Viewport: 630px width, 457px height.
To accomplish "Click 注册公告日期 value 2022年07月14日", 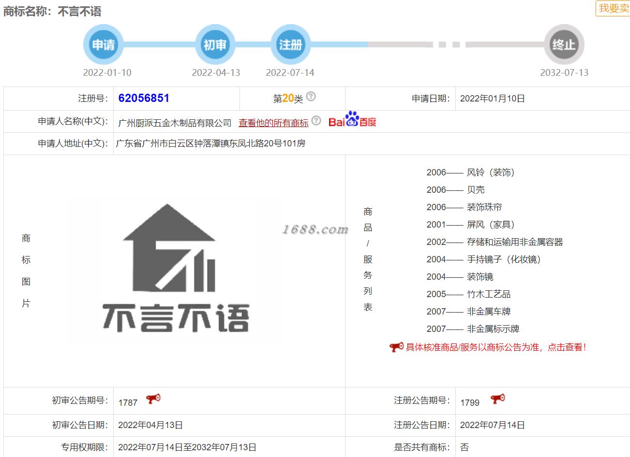I will tap(492, 425).
